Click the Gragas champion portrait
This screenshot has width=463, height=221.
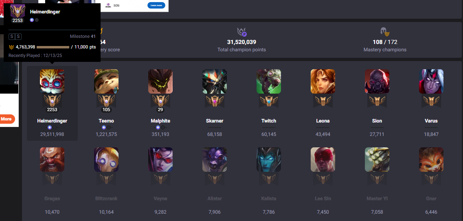click(52, 160)
